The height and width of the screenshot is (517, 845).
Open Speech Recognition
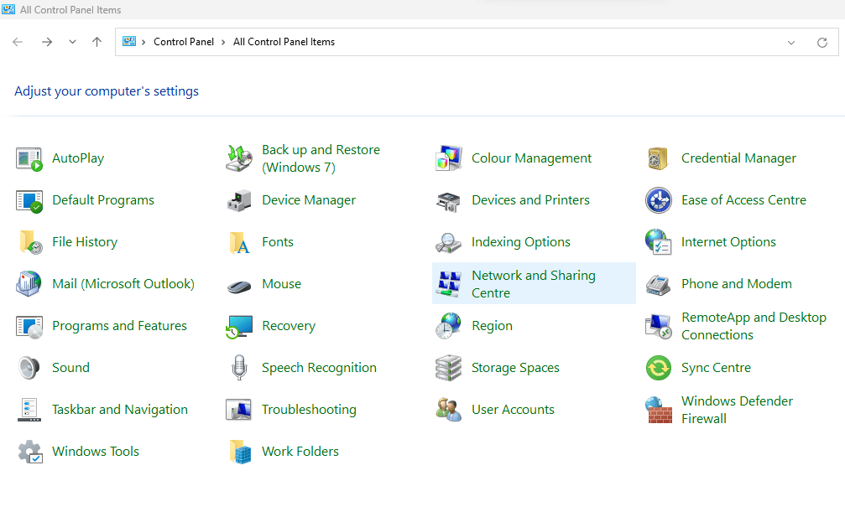(319, 367)
